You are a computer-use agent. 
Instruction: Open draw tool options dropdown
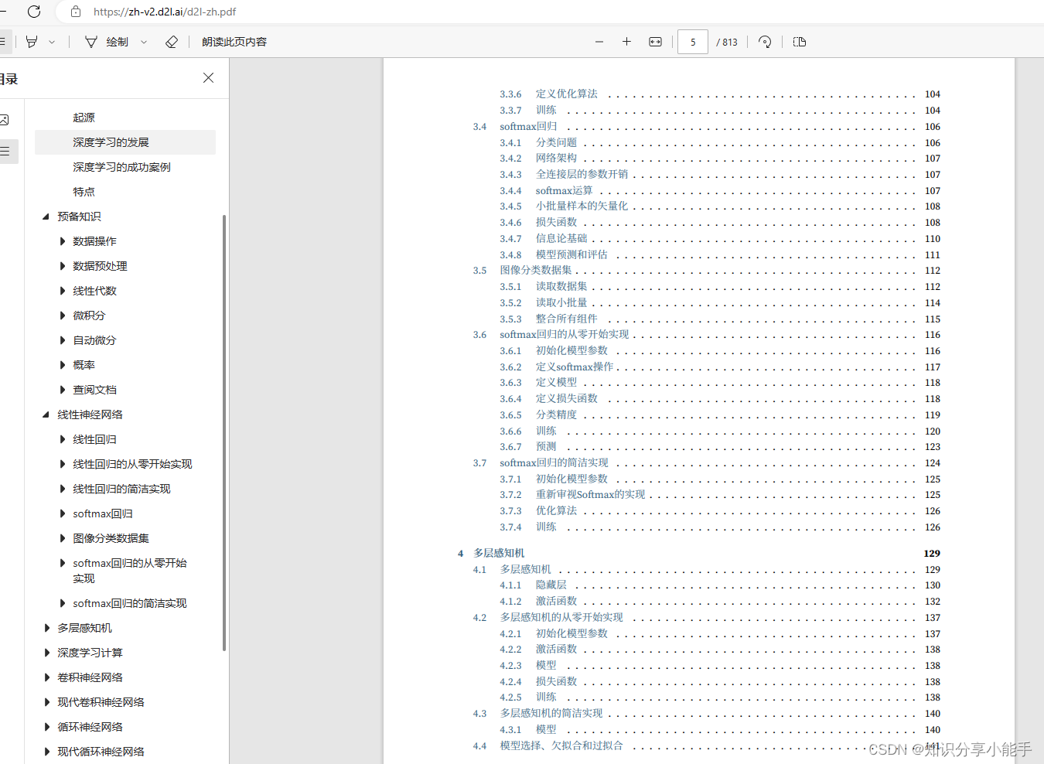pyautogui.click(x=144, y=42)
